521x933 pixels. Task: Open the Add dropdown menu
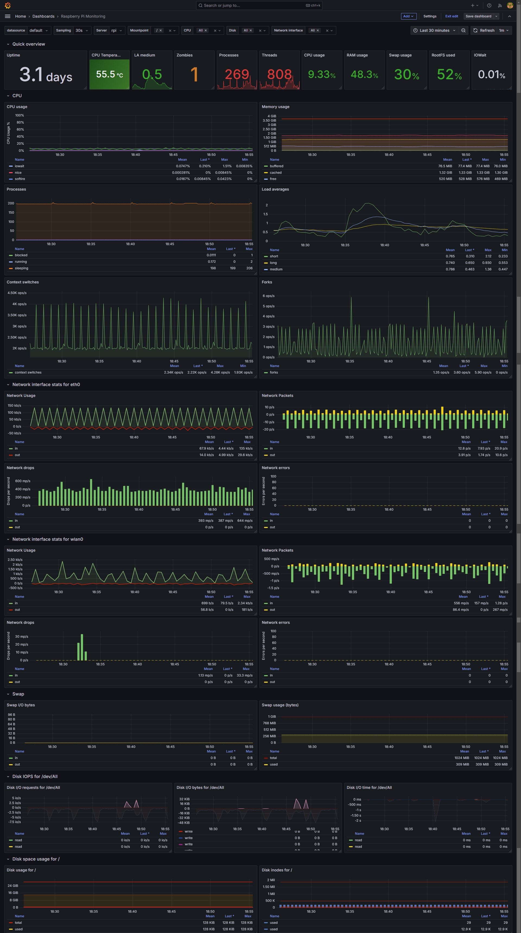click(408, 16)
